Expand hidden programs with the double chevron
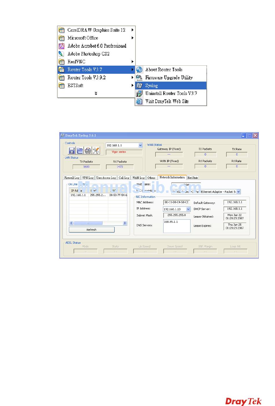The height and width of the screenshot is (406, 275). coord(96,93)
